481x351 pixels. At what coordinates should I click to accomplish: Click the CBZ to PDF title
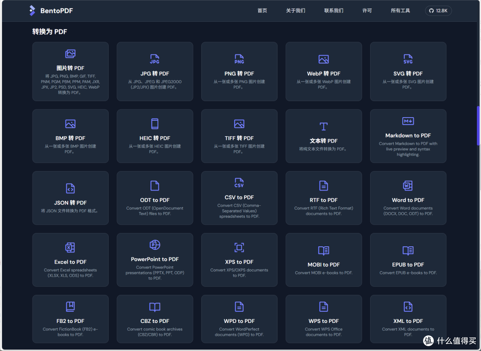(155, 321)
